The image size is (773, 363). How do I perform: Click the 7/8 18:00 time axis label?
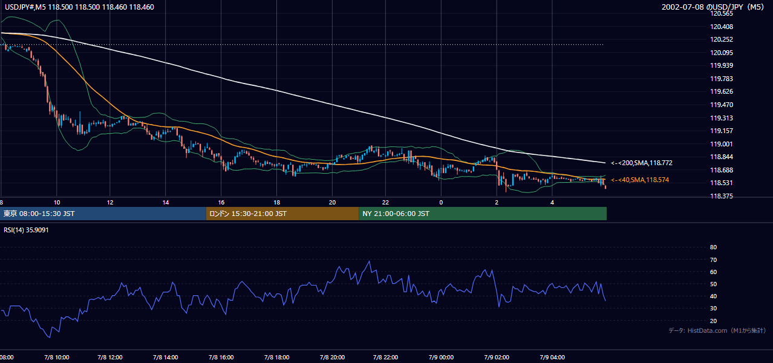tap(276, 357)
